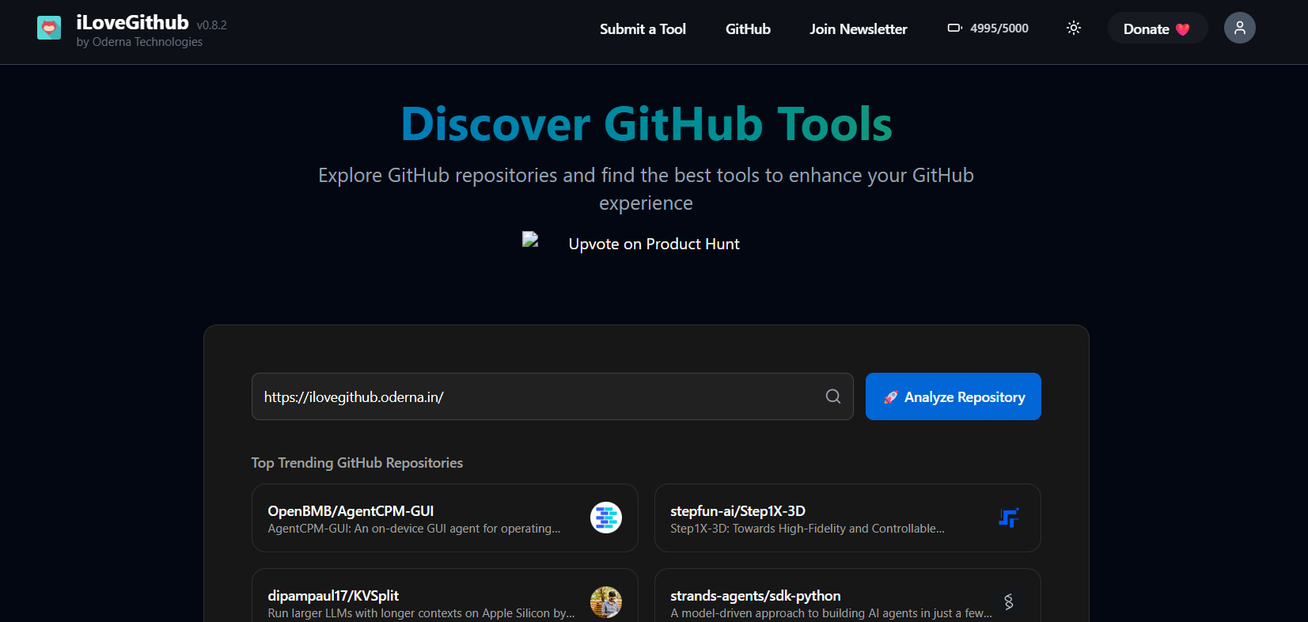The width and height of the screenshot is (1308, 622).
Task: Go to the GitHub nav link
Action: pos(748,28)
